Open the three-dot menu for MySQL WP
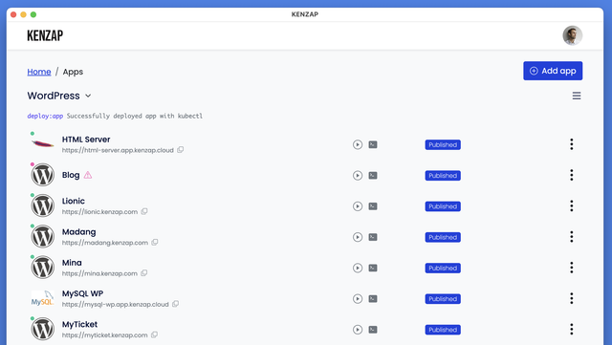The width and height of the screenshot is (612, 345). (572, 298)
